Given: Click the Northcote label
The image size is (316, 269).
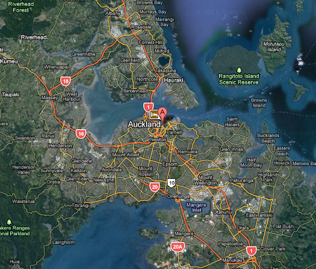Looking at the screenshot, I should (147, 80).
